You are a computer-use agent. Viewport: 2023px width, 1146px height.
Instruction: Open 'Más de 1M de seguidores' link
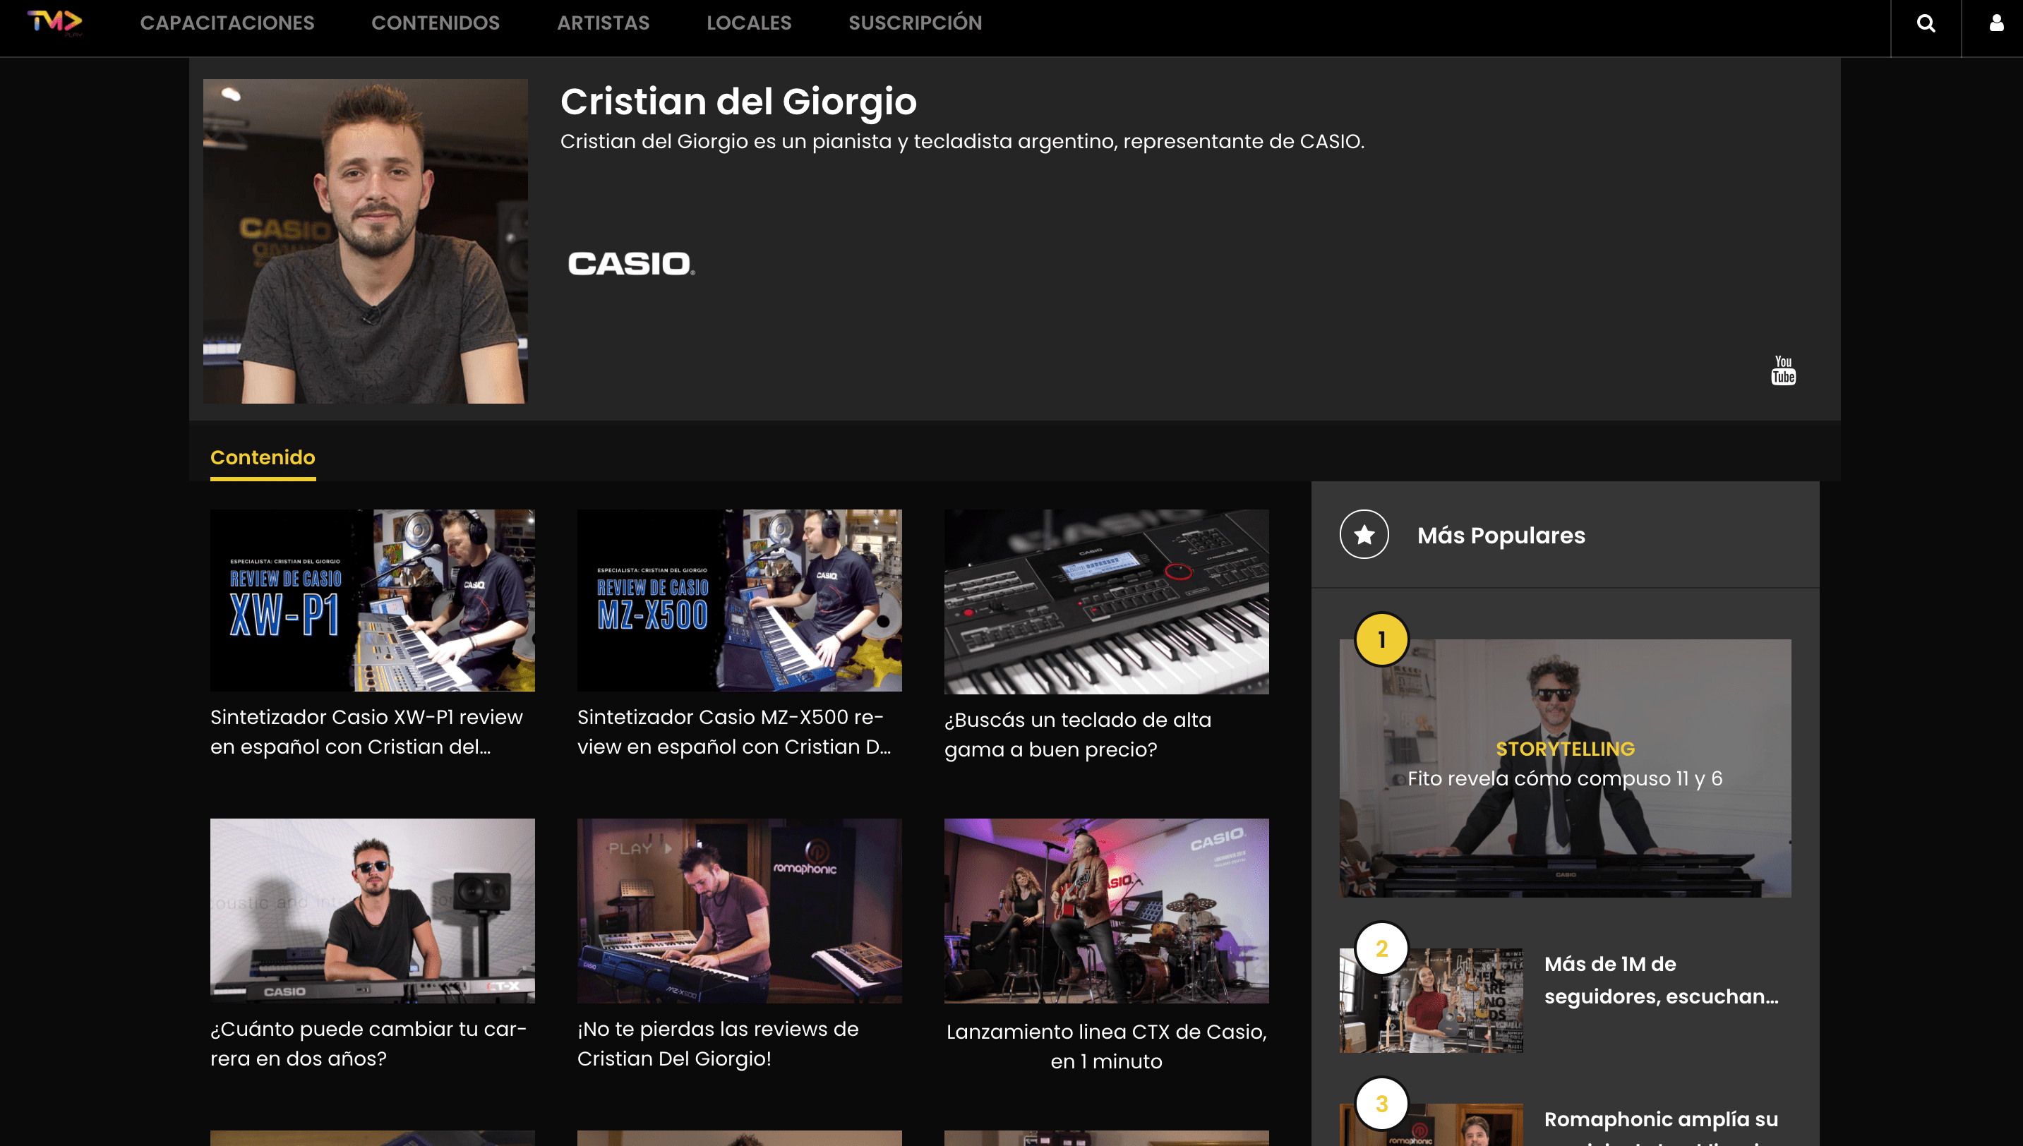[x=1661, y=981]
